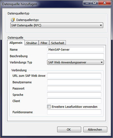
Task: Click into the Benutzername field
Action: (x=74, y=82)
